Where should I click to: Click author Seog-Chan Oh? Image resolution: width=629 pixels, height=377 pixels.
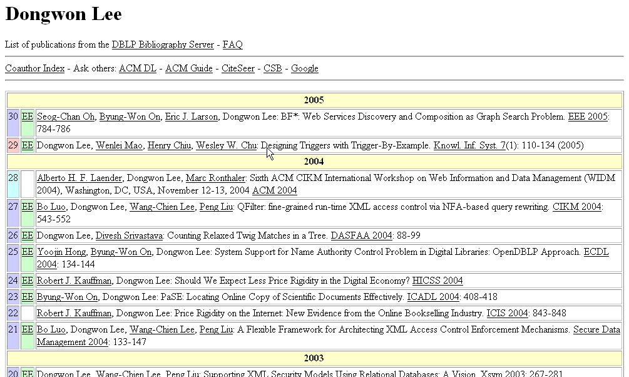[66, 116]
